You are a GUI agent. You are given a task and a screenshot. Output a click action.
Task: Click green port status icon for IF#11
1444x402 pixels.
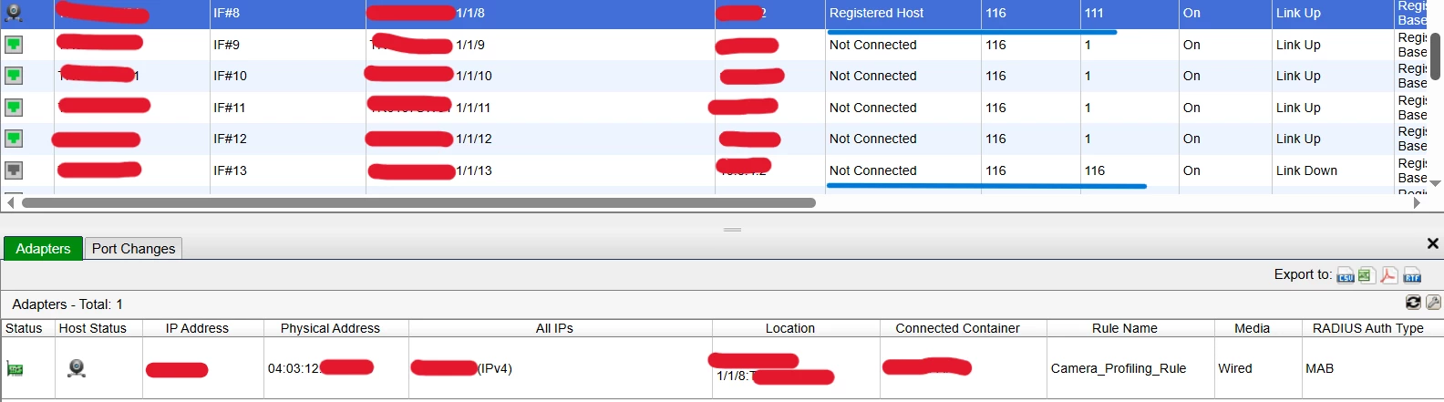14,108
